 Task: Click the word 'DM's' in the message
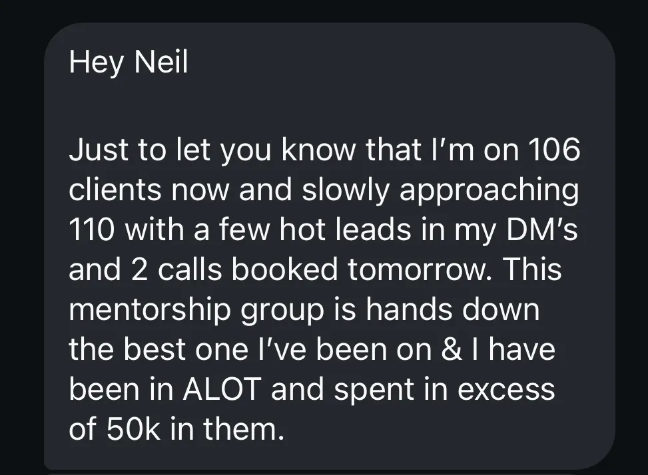(x=542, y=229)
